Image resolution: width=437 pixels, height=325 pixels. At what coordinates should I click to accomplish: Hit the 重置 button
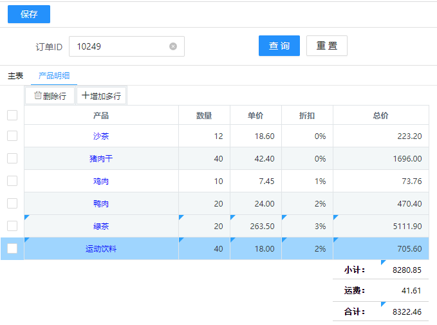pyautogui.click(x=326, y=46)
